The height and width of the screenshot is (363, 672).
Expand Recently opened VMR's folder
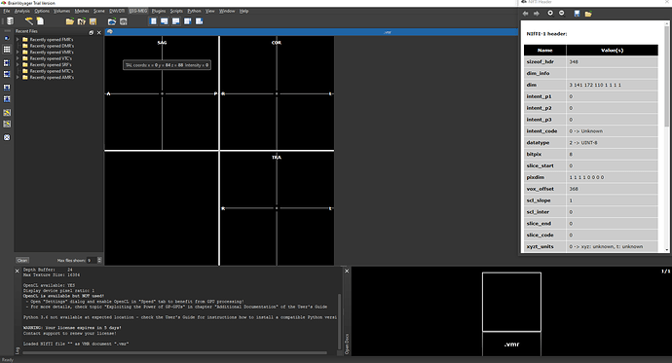click(18, 53)
